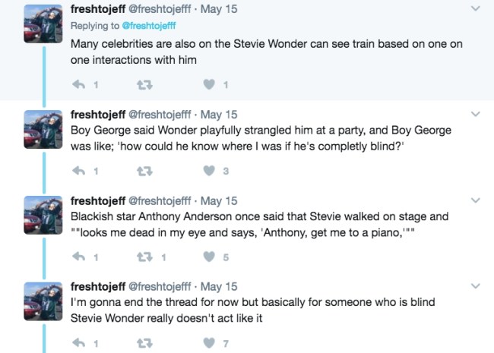Expand options caret on 'end the thread' tweet
Viewport: 494px width, 353px height.
476,286
